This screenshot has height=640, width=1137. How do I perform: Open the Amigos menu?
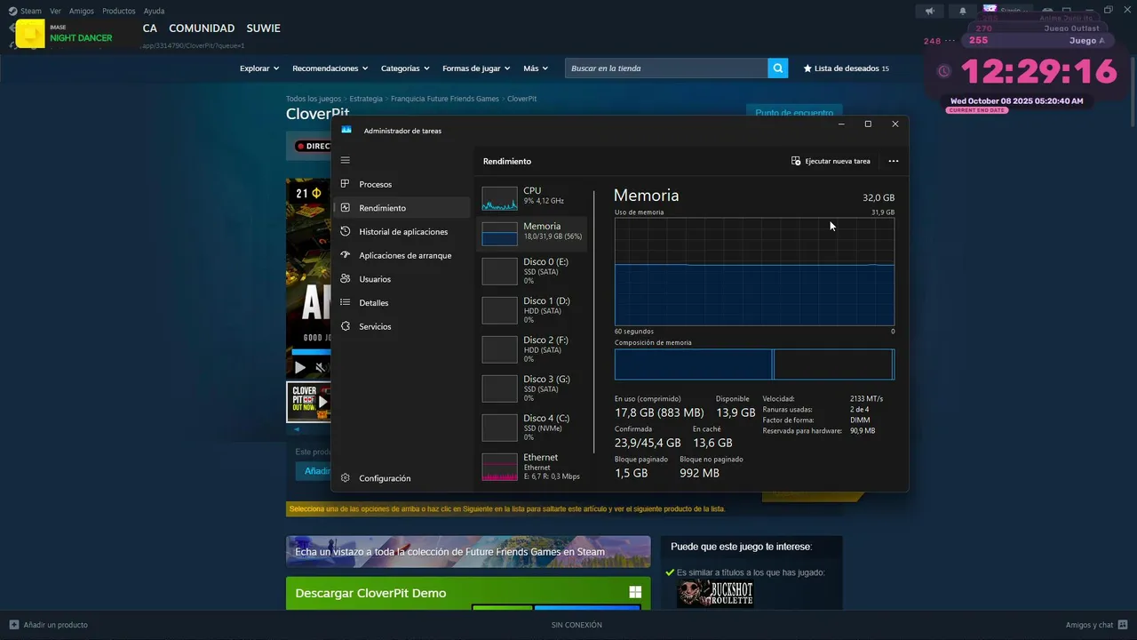pyautogui.click(x=82, y=12)
